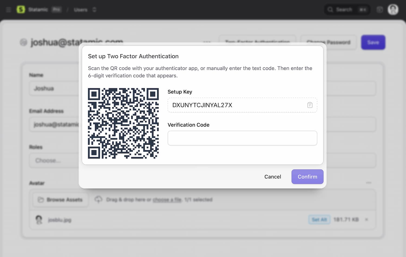
Task: Click the Set Alt badge
Action: [319, 219]
